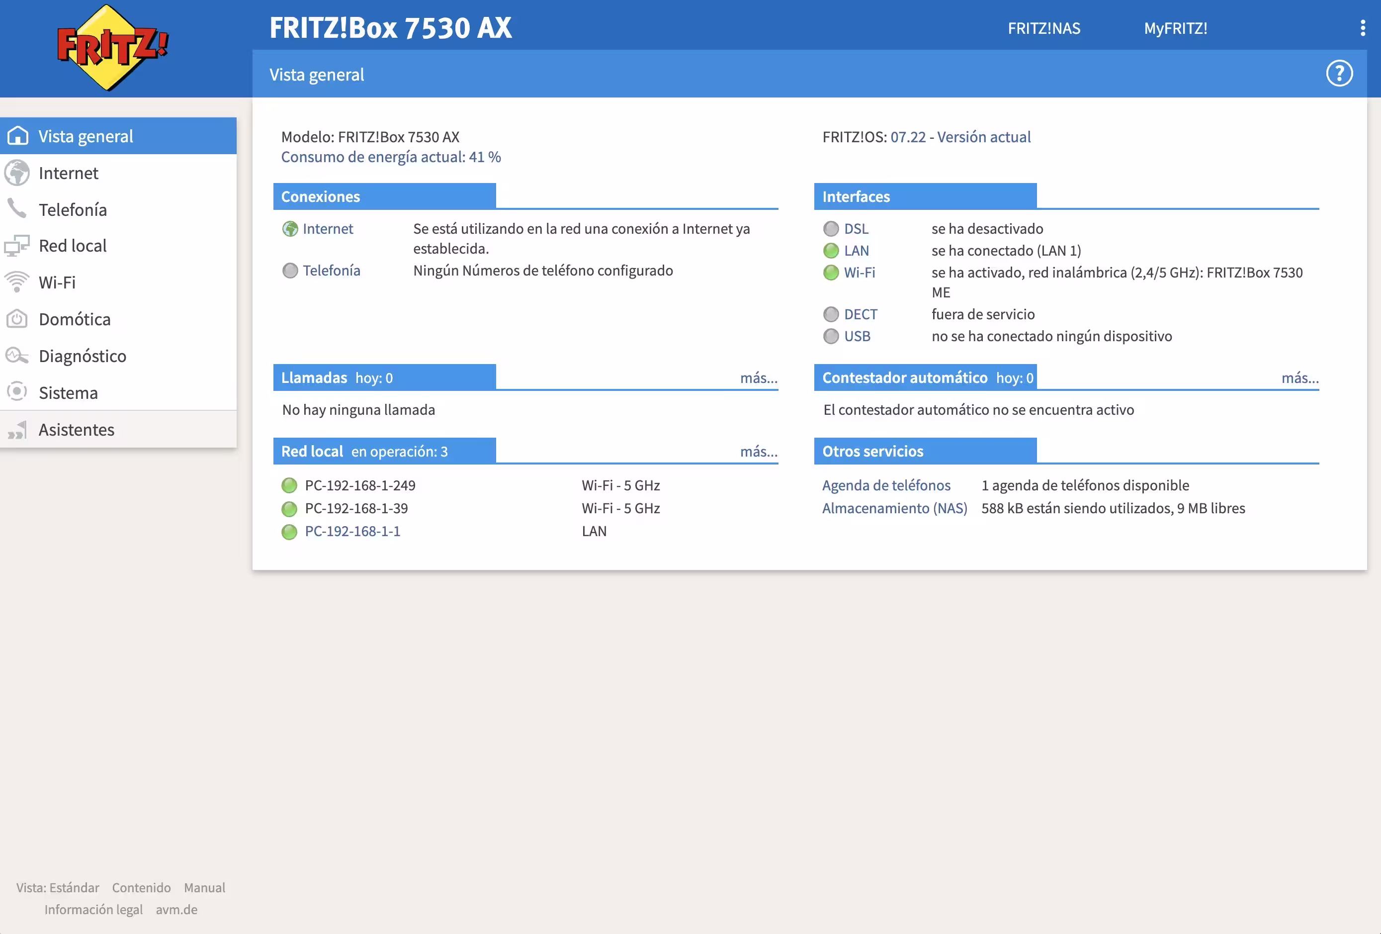Click the grey status dot beside DECT
This screenshot has height=934, width=1381.
(x=831, y=314)
